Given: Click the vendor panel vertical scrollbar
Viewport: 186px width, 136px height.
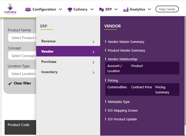Looking at the screenshot, I should tap(185, 71).
